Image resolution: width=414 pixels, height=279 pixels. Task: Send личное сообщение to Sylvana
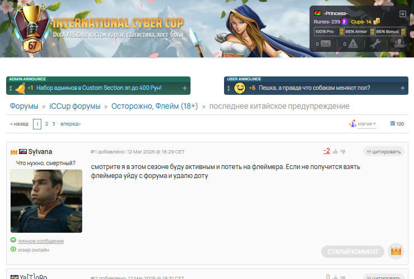coord(41,240)
